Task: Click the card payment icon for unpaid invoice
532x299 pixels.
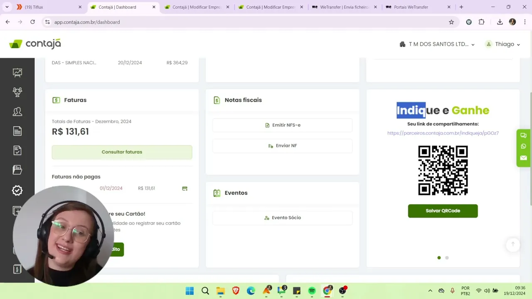Action: tap(185, 189)
